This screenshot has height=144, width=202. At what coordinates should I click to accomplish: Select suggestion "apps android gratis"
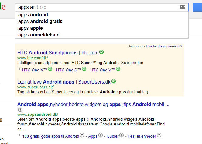102,21
